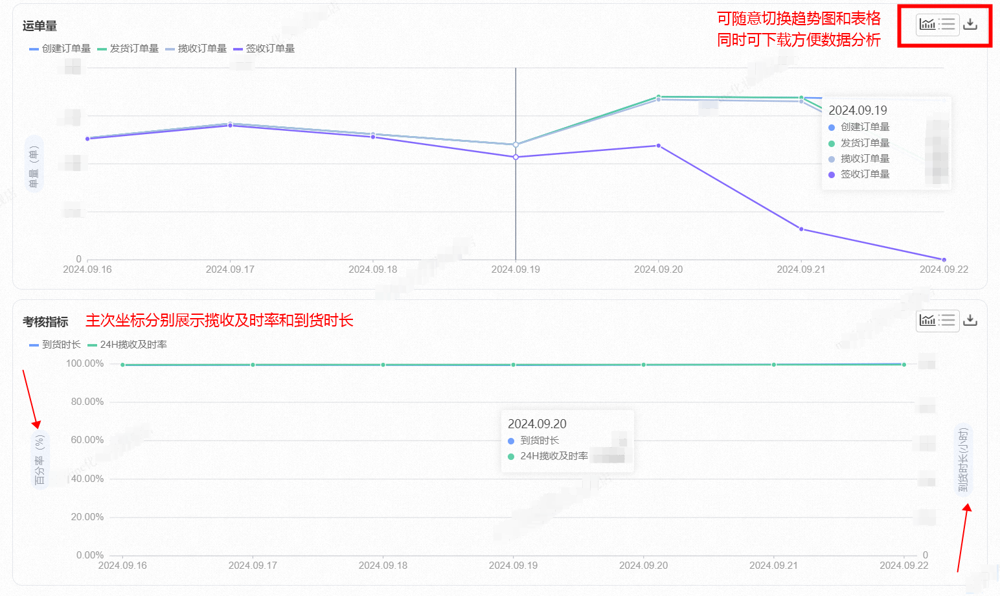Toggle the 发货订单量 legend series

tap(128, 49)
